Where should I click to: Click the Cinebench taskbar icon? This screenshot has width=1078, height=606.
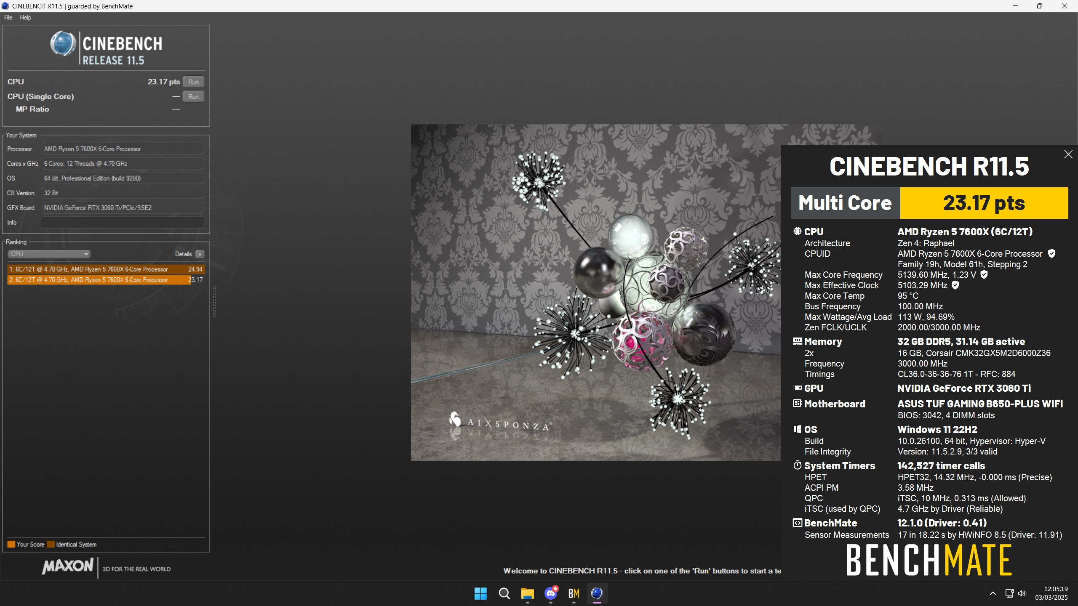597,593
